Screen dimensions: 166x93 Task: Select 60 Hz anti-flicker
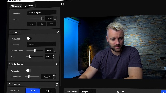point(48,91)
